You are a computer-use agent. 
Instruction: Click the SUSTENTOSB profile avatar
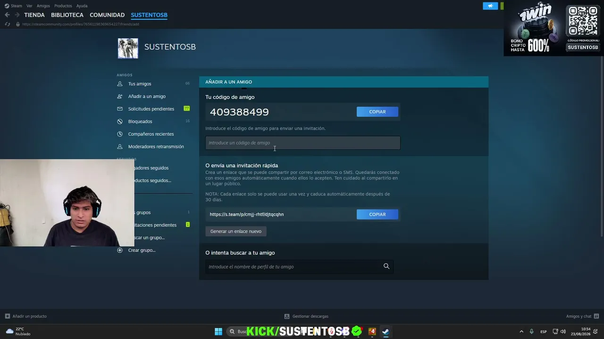(128, 48)
